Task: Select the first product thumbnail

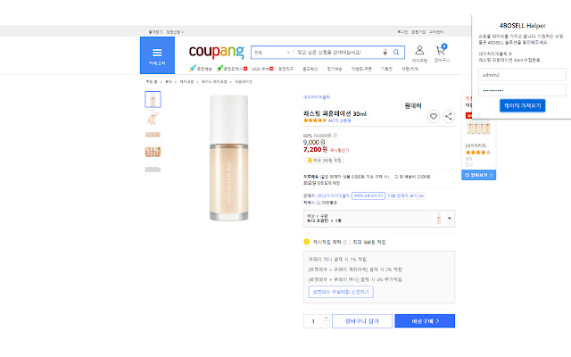Action: click(x=153, y=98)
